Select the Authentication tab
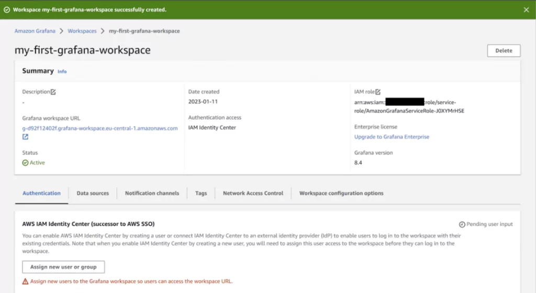Screen dimensions: 536x293 (41, 193)
